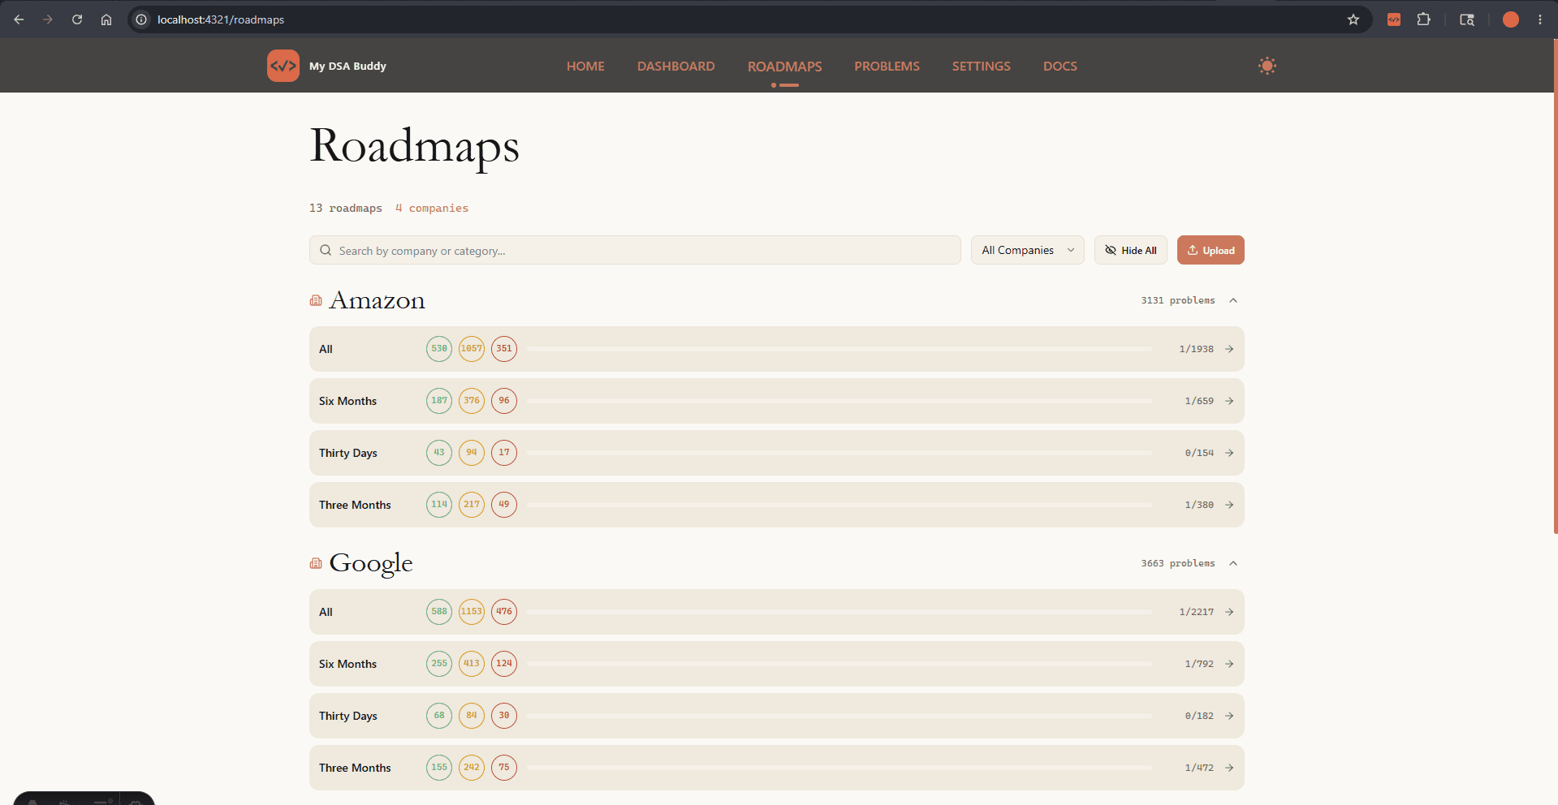
Task: Open the All Companies dropdown
Action: point(1028,250)
